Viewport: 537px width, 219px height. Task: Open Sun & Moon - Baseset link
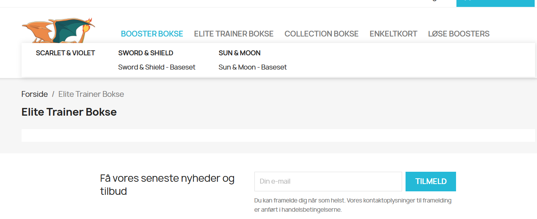click(x=253, y=67)
